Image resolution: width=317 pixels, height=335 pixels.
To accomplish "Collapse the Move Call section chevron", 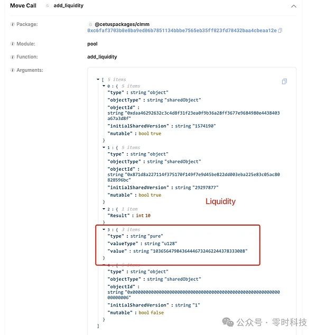I will tap(293, 6).
